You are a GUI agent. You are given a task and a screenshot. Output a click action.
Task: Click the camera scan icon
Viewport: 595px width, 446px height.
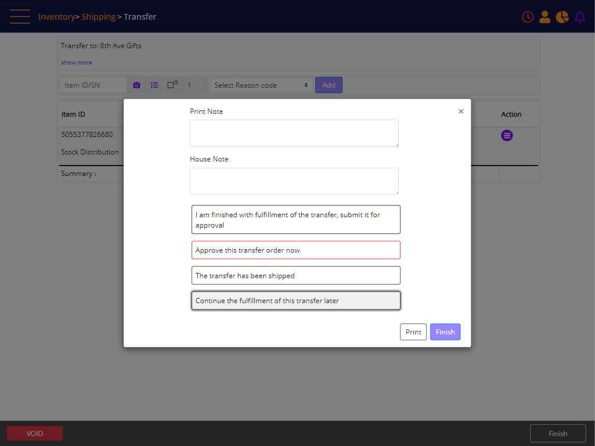(136, 85)
